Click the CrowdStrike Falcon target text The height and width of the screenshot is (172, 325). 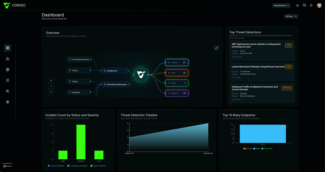point(248,74)
